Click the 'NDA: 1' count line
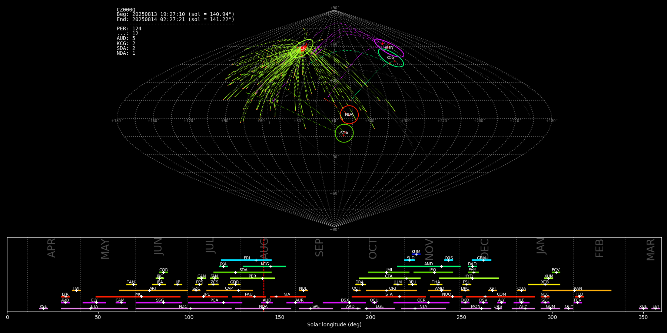The width and height of the screenshot is (667, 333). pyautogui.click(x=126, y=53)
